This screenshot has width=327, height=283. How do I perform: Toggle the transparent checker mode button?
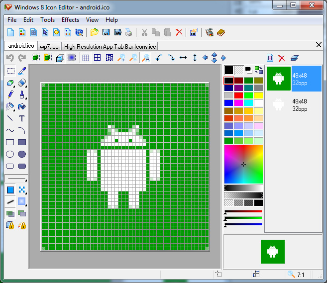(x=21, y=190)
